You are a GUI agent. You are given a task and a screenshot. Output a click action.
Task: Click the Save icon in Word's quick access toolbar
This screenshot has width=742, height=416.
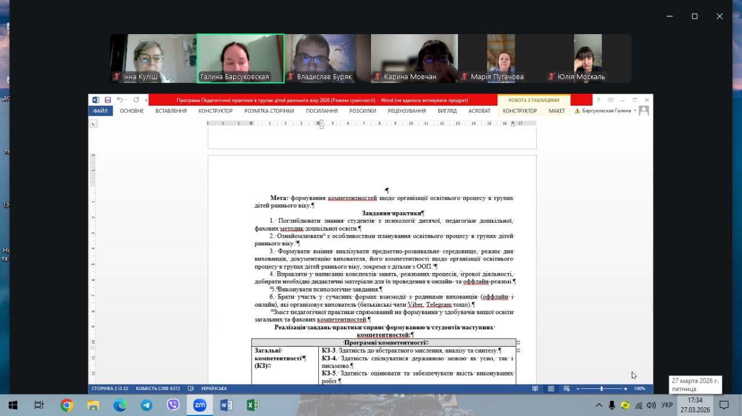click(x=107, y=100)
